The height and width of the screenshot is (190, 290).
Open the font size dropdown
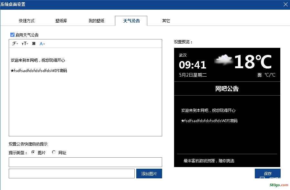(25, 44)
